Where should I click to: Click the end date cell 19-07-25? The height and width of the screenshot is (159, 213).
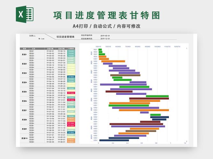pyautogui.click(x=62, y=67)
